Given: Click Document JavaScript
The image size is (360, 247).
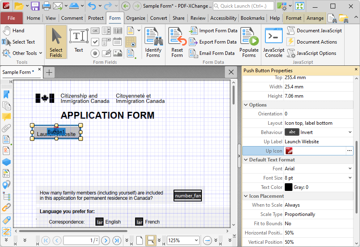Looking at the screenshot, I should (314, 31).
